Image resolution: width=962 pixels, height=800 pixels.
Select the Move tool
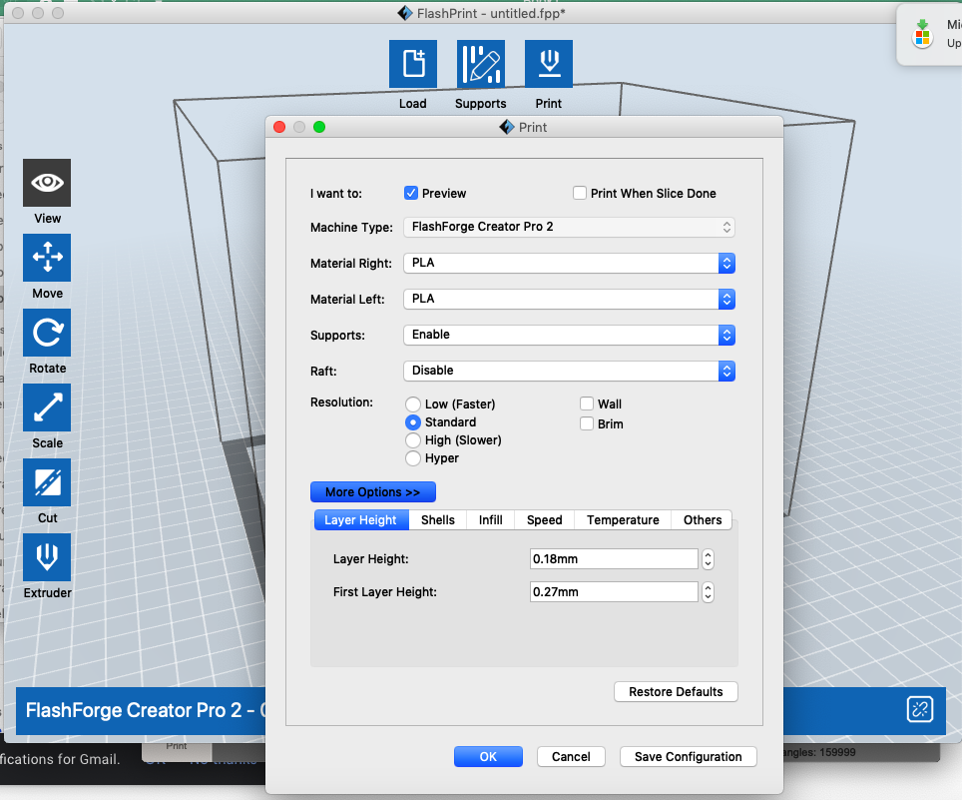[x=47, y=258]
